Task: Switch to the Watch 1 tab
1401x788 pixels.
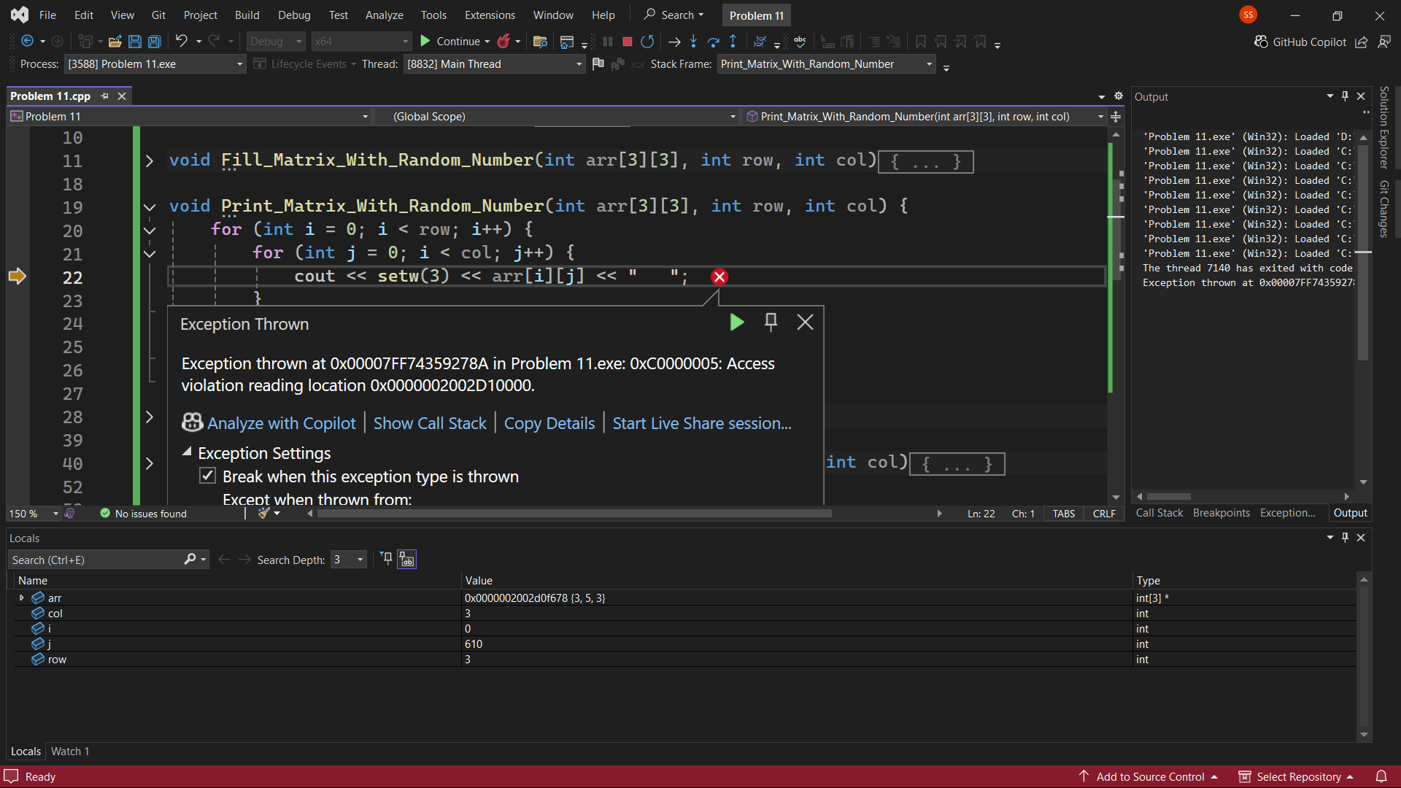Action: [70, 751]
